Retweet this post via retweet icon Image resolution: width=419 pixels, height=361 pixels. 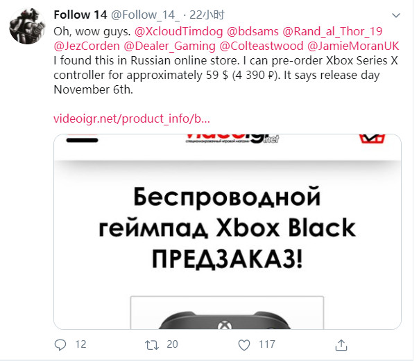tap(152, 345)
